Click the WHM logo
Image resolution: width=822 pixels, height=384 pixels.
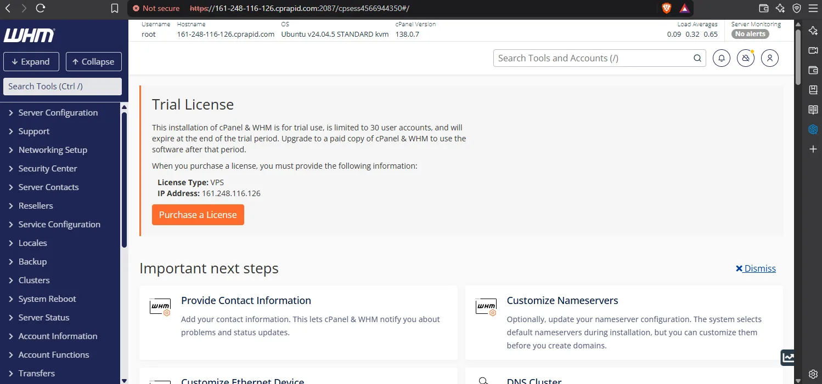point(29,36)
